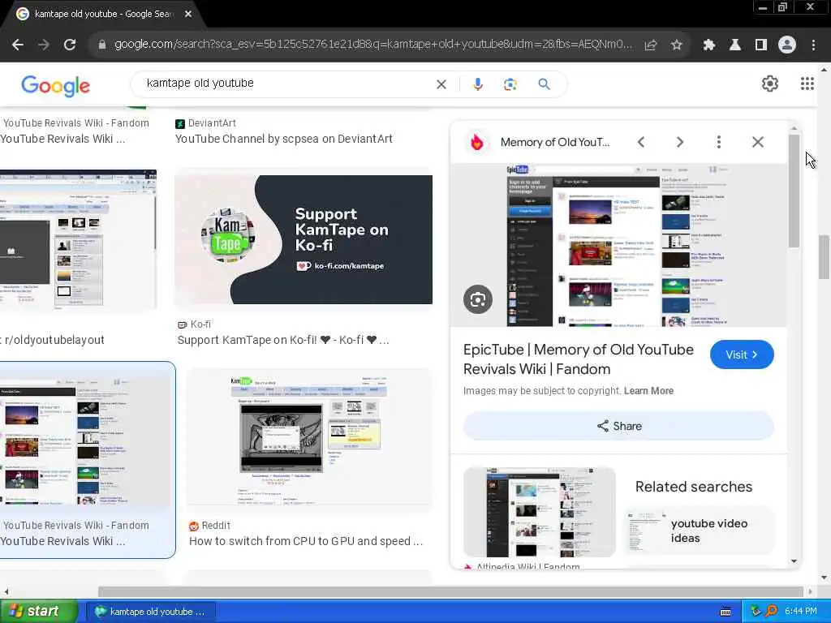
Task: Open the Windows Start menu
Action: click(38, 612)
